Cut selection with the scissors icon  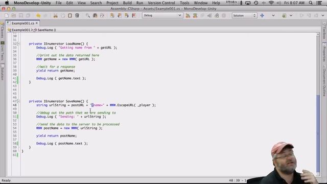56,15
